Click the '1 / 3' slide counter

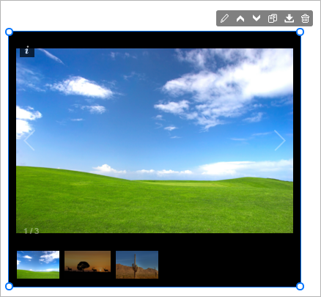pos(32,231)
